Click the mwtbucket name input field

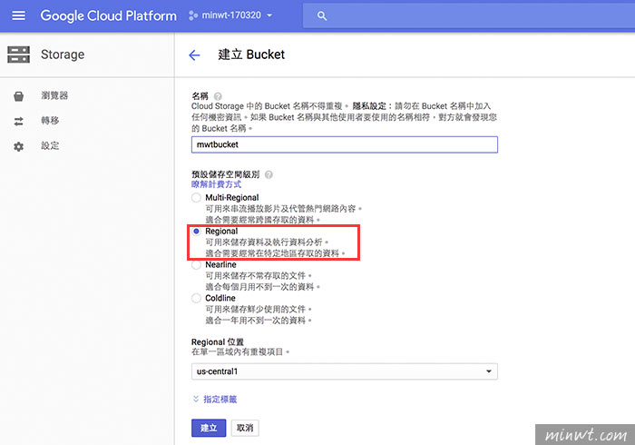point(344,144)
